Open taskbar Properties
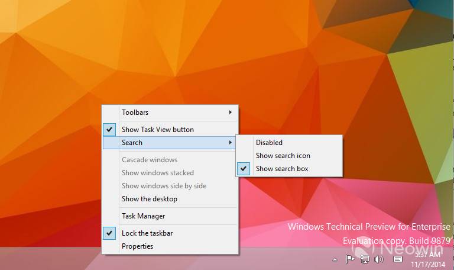This screenshot has height=270, width=454. 170,246
